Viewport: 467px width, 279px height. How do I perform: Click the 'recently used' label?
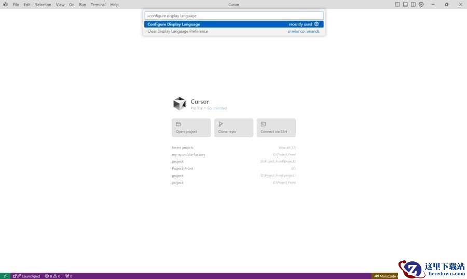pyautogui.click(x=300, y=24)
